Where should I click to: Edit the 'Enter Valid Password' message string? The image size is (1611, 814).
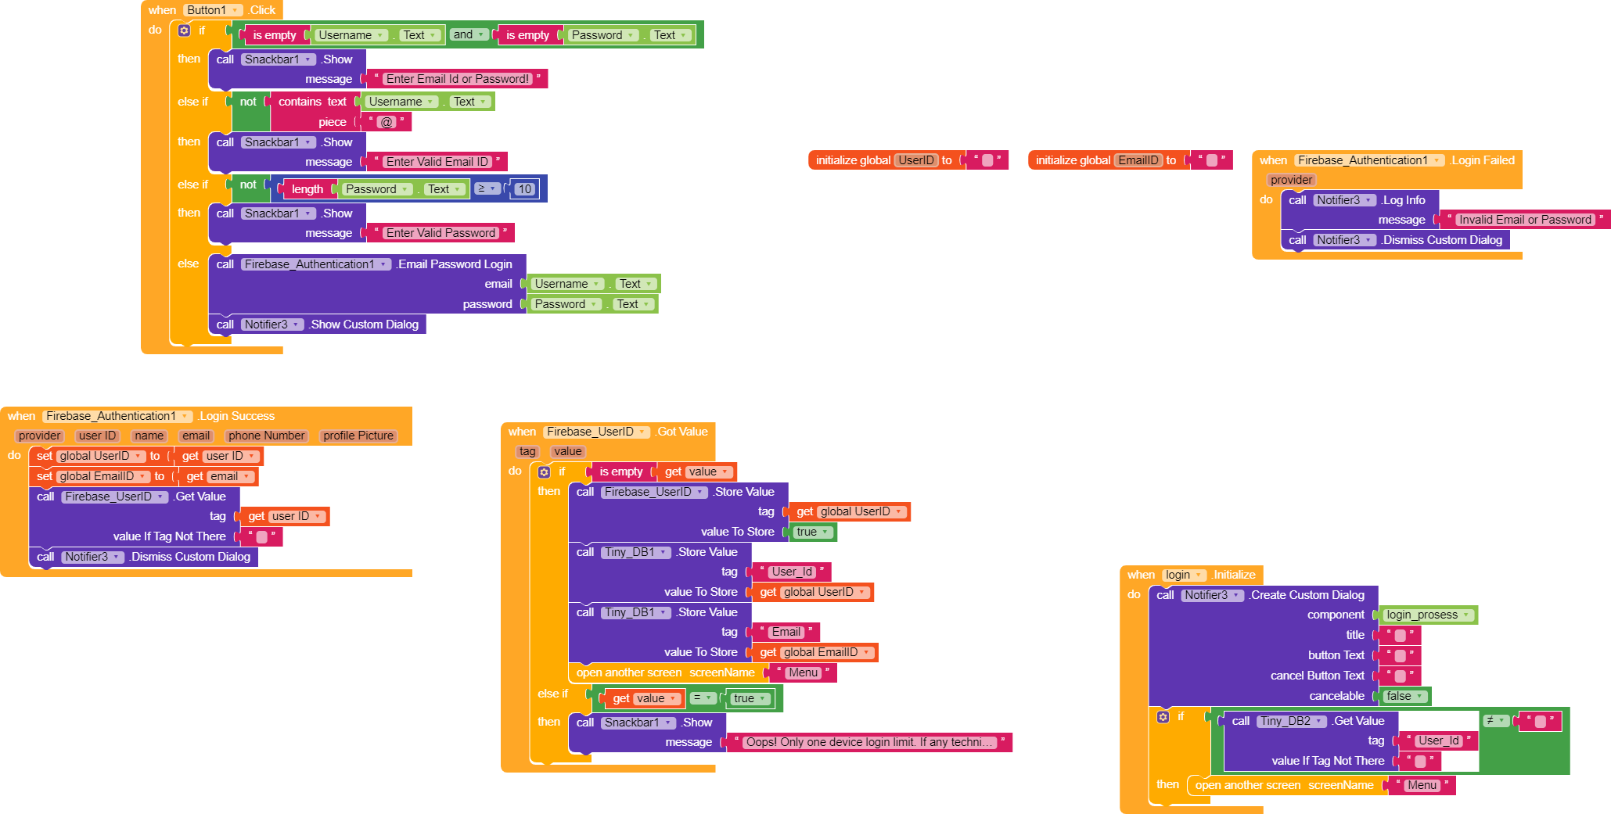441,233
